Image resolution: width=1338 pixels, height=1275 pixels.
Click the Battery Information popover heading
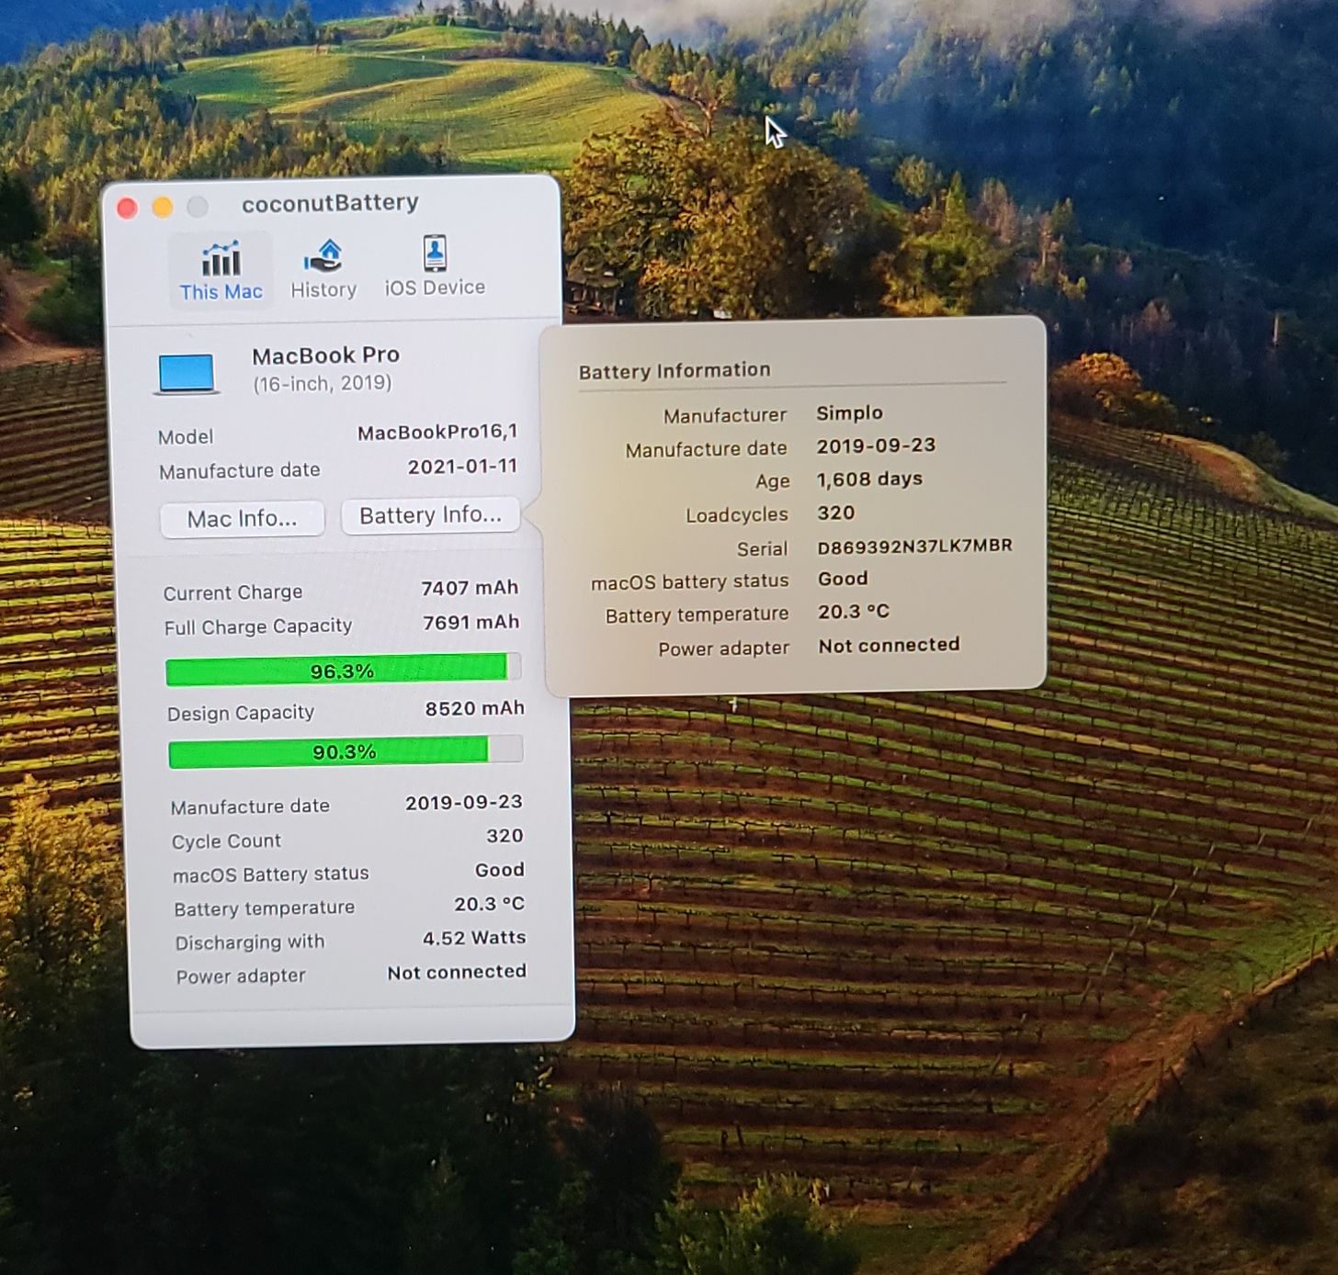[x=675, y=371]
